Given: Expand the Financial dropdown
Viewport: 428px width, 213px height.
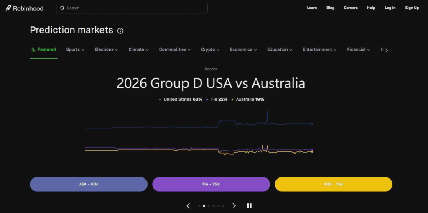Looking at the screenshot, I should coord(358,49).
